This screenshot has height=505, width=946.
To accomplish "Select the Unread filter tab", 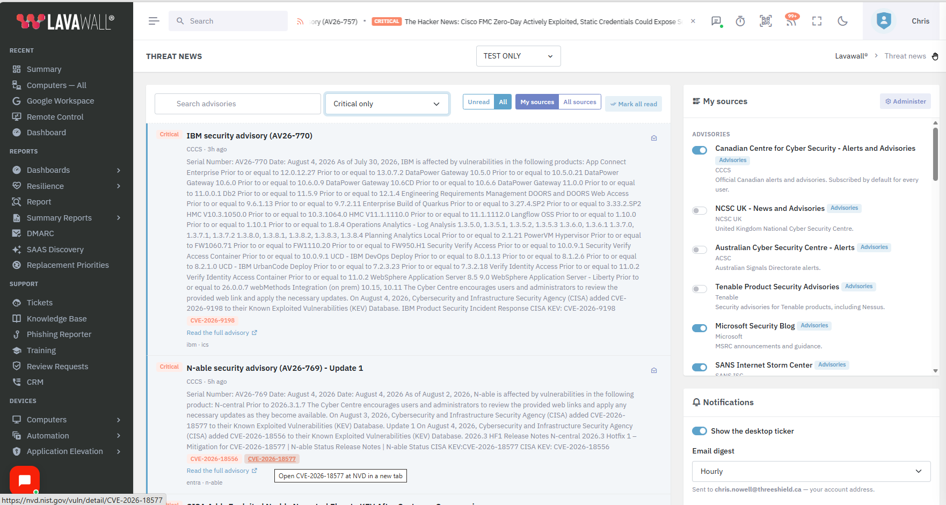I will tap(478, 102).
